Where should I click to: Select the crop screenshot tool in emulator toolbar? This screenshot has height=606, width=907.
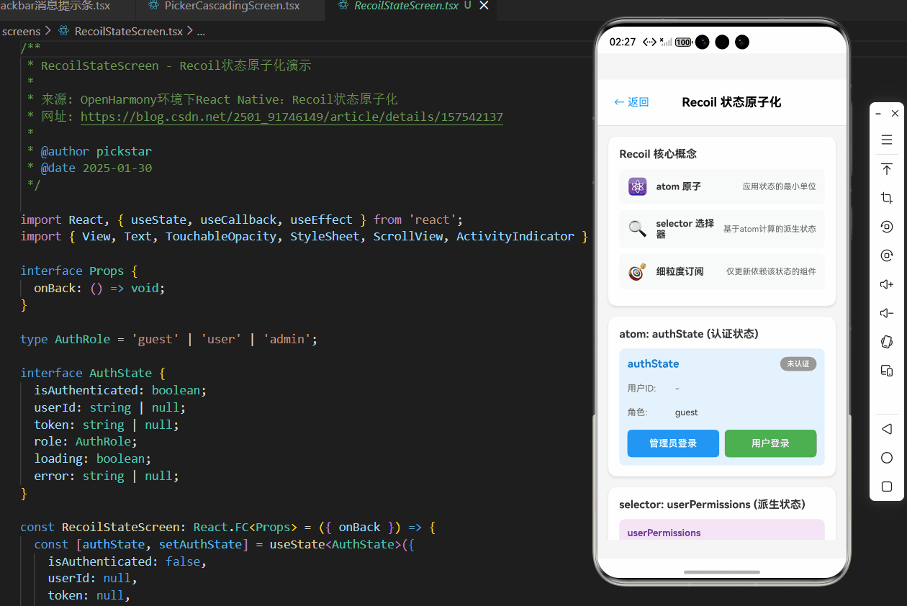pos(887,198)
